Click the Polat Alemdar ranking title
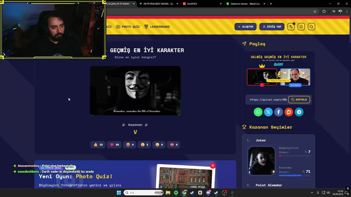 point(269,185)
